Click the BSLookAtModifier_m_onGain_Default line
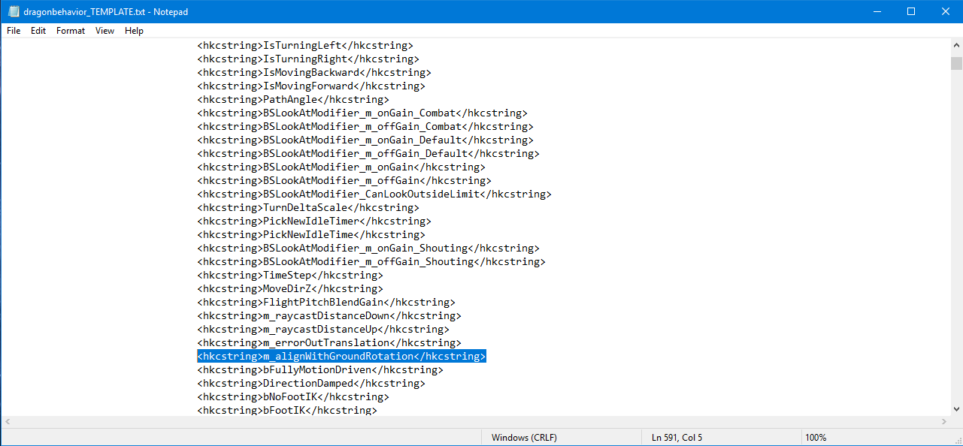The height and width of the screenshot is (446, 963). tap(365, 140)
